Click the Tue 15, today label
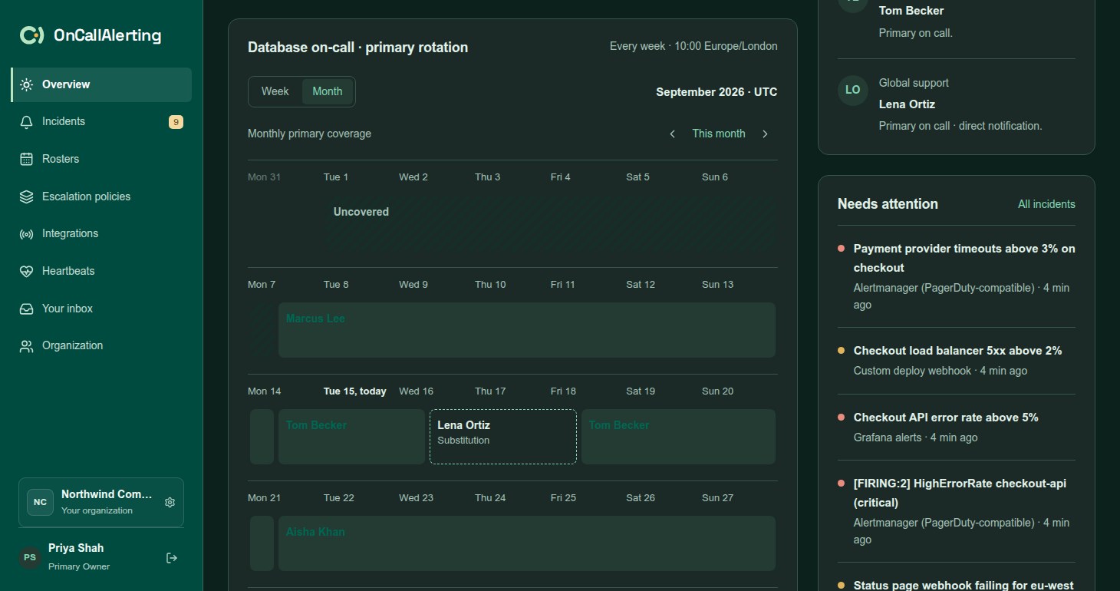Screen dimensions: 1120x591 355,391
